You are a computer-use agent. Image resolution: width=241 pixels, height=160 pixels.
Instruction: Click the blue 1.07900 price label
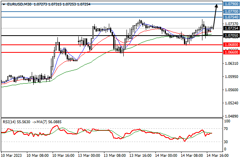coord(232,4)
